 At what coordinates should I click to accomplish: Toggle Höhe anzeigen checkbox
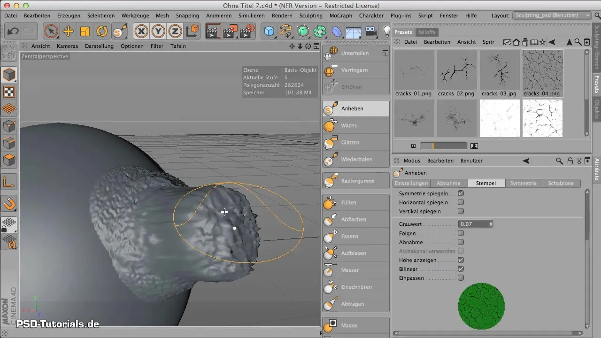pos(461,260)
